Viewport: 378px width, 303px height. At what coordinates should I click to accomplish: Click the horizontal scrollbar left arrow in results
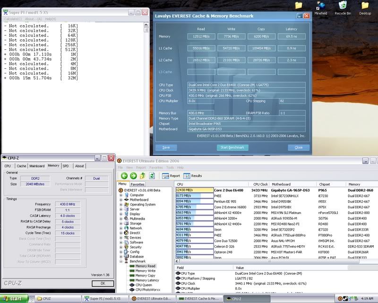[x=177, y=261]
